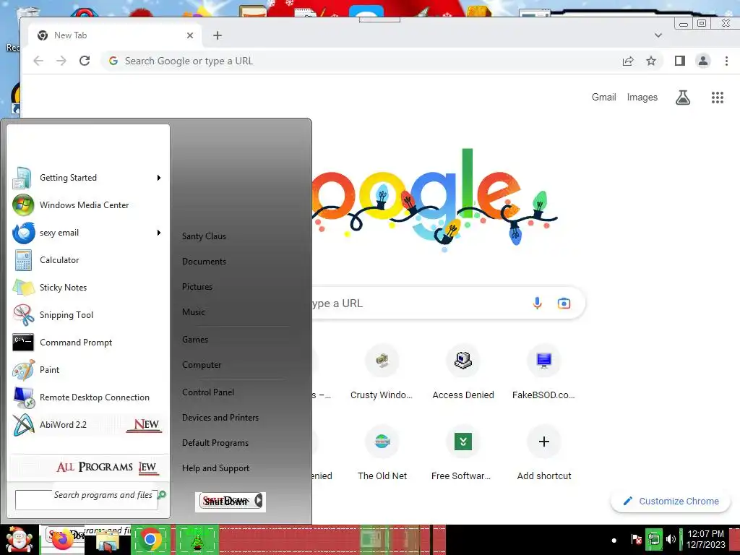Expand All Programs list
Viewport: 740px width, 555px height.
click(88, 468)
